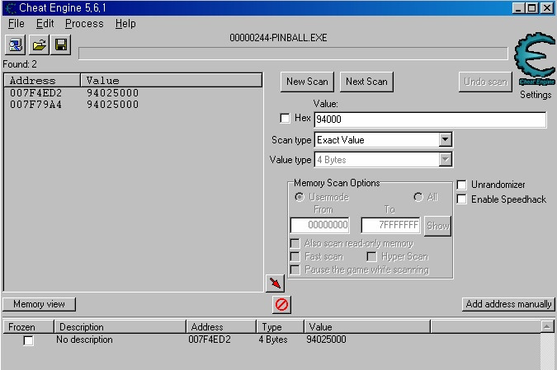Screen dimensions: 557x370
Task: Click the To address field 7FFFFFFF
Action: coord(391,225)
